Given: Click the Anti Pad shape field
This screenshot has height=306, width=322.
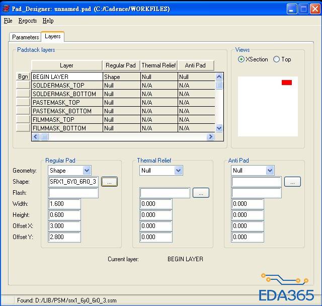Looking at the screenshot, I should coord(257,182).
